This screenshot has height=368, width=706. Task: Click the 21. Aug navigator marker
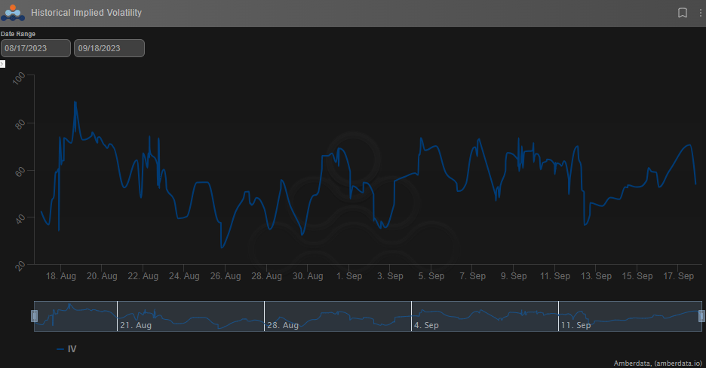[x=136, y=325]
